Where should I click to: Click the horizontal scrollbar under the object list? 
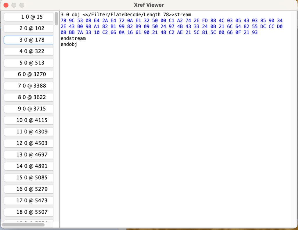23,225
